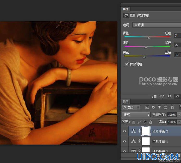The height and width of the screenshot is (163, 181).
Task: Click the 填充 fill field showing 100%
Action: [x=172, y=122]
